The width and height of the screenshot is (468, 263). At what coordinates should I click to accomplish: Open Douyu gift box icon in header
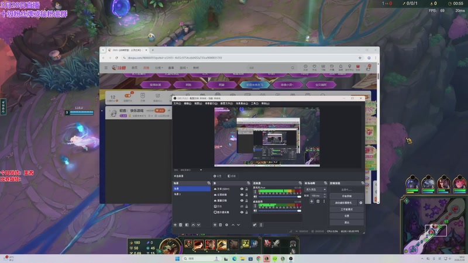click(x=358, y=67)
